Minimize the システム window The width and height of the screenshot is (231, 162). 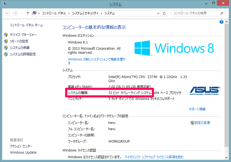(206, 3)
